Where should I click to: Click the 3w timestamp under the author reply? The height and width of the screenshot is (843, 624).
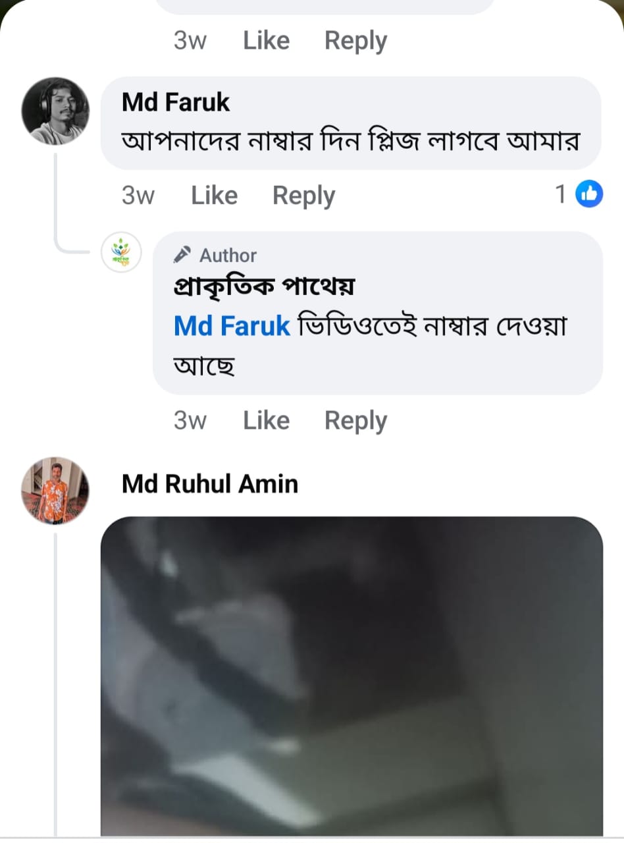tap(190, 421)
